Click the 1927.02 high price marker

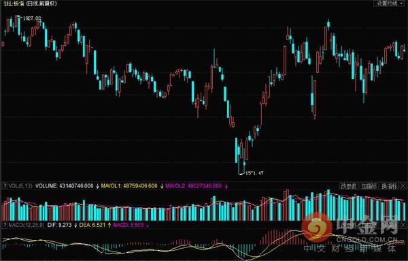32,18
